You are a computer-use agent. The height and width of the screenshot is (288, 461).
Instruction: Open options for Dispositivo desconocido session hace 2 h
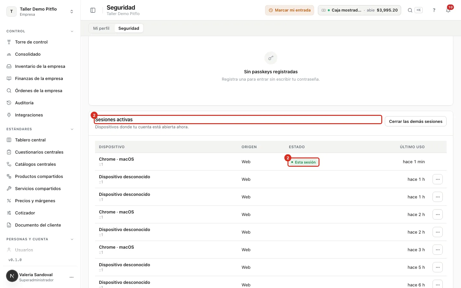click(x=438, y=232)
